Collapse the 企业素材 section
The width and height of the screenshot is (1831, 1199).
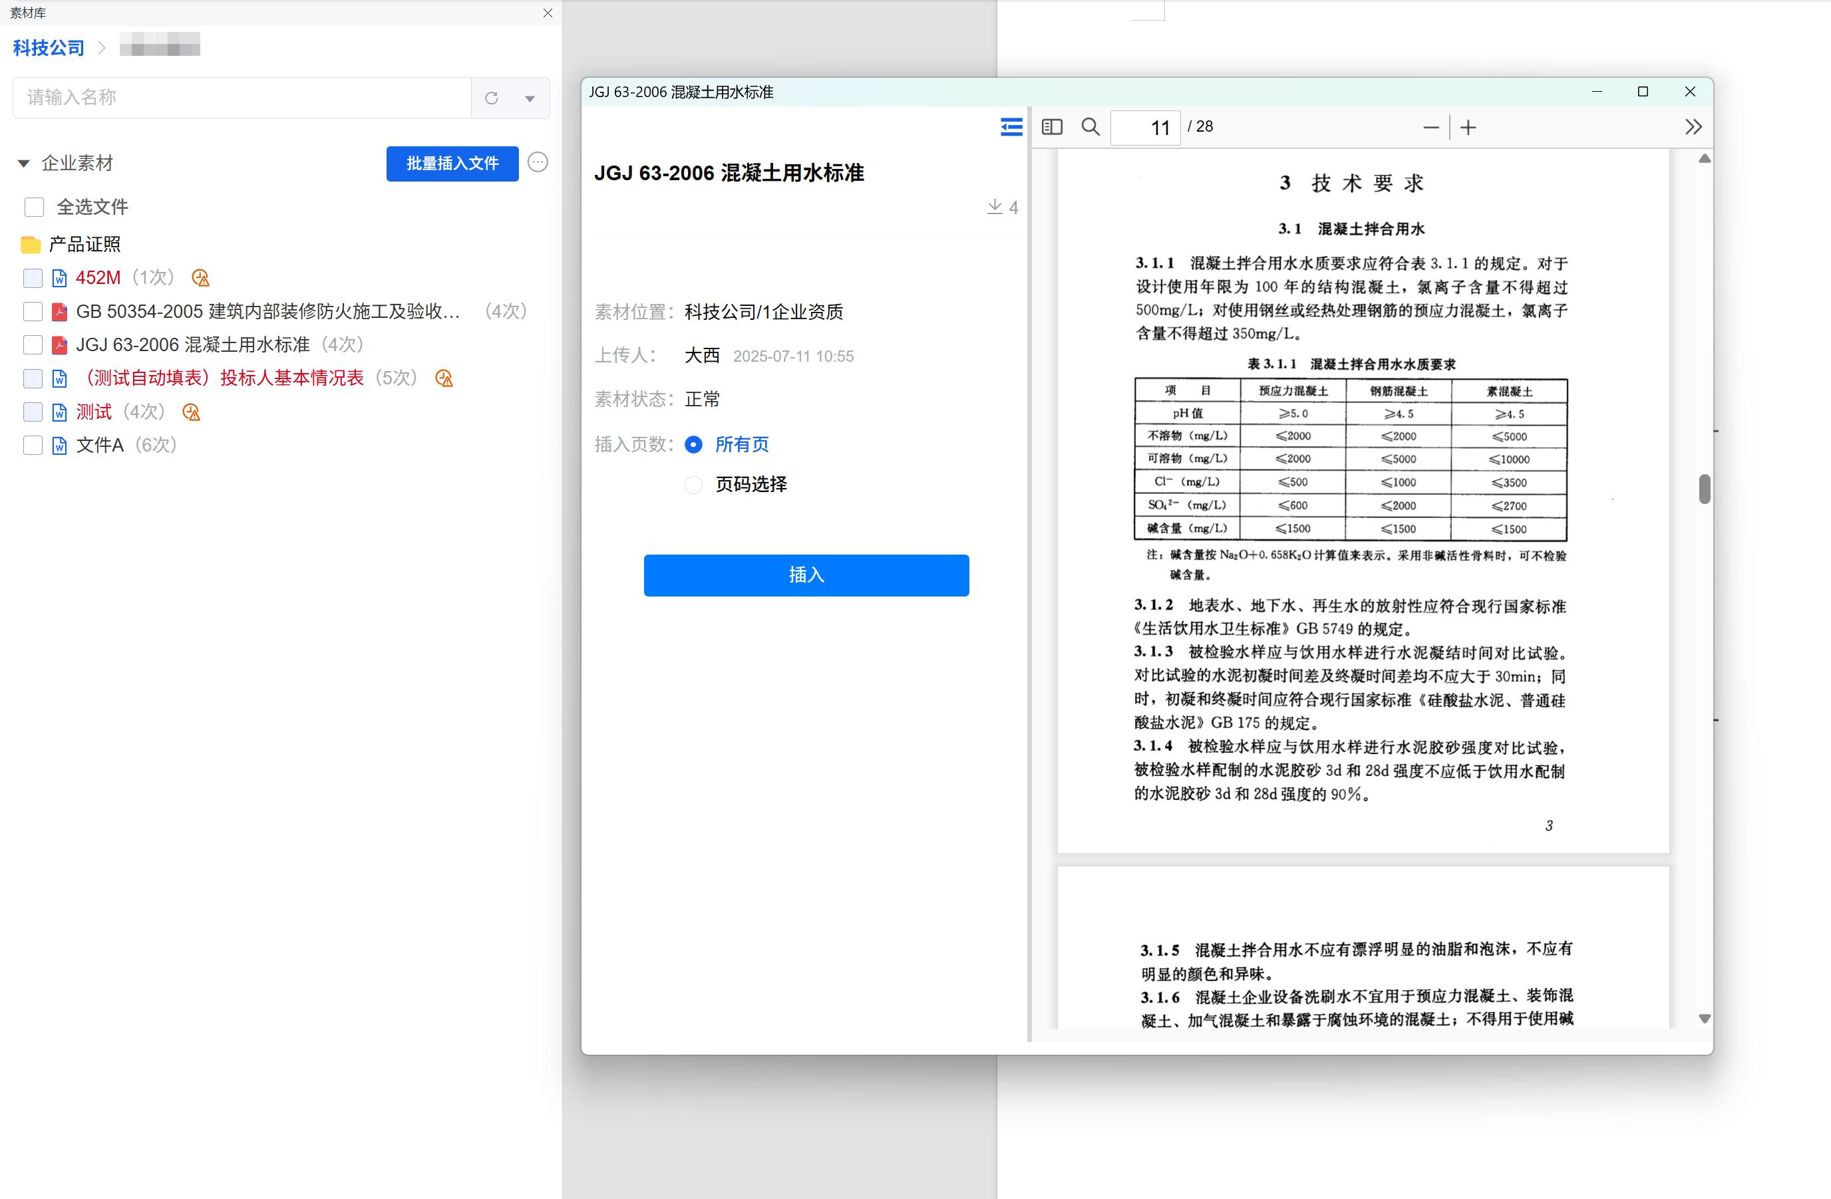(24, 163)
